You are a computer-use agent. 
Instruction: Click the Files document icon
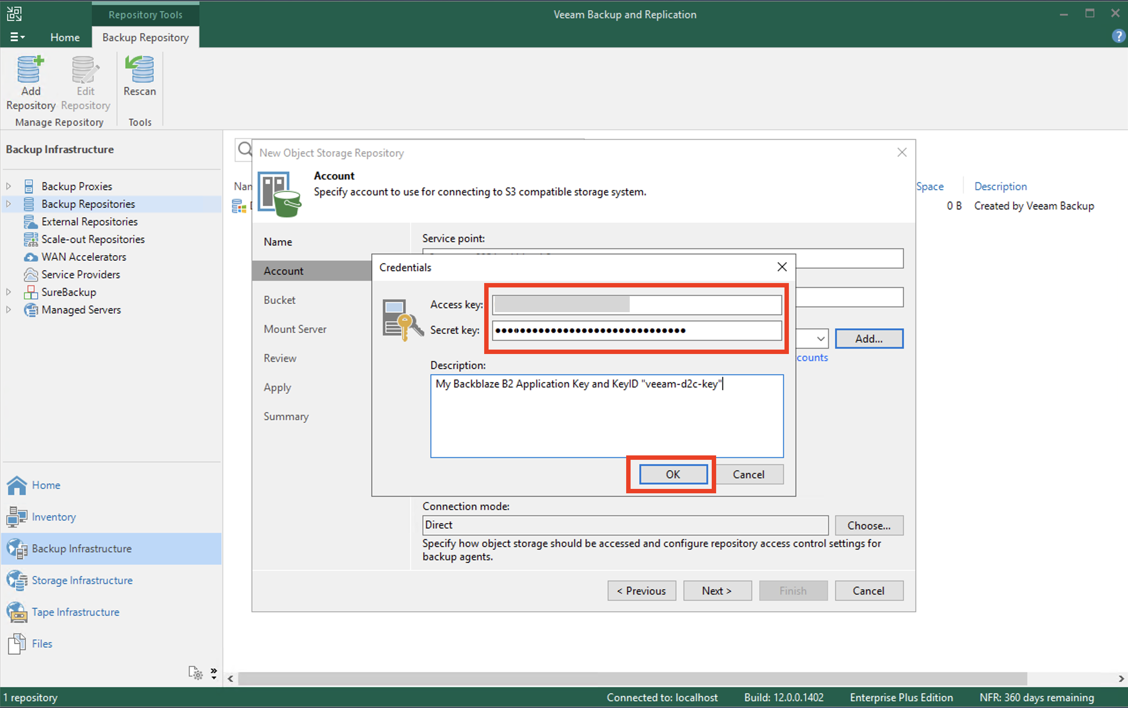pyautogui.click(x=17, y=644)
